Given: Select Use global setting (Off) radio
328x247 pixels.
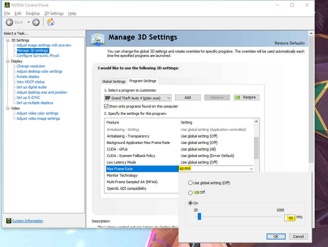Looking at the screenshot, I should click(190, 183).
